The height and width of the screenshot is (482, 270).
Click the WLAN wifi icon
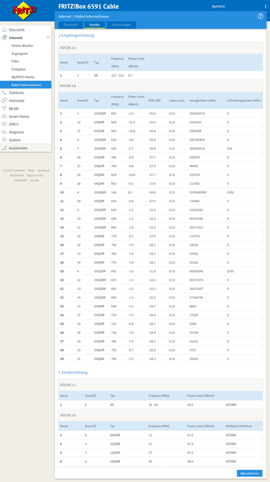(x=4, y=108)
